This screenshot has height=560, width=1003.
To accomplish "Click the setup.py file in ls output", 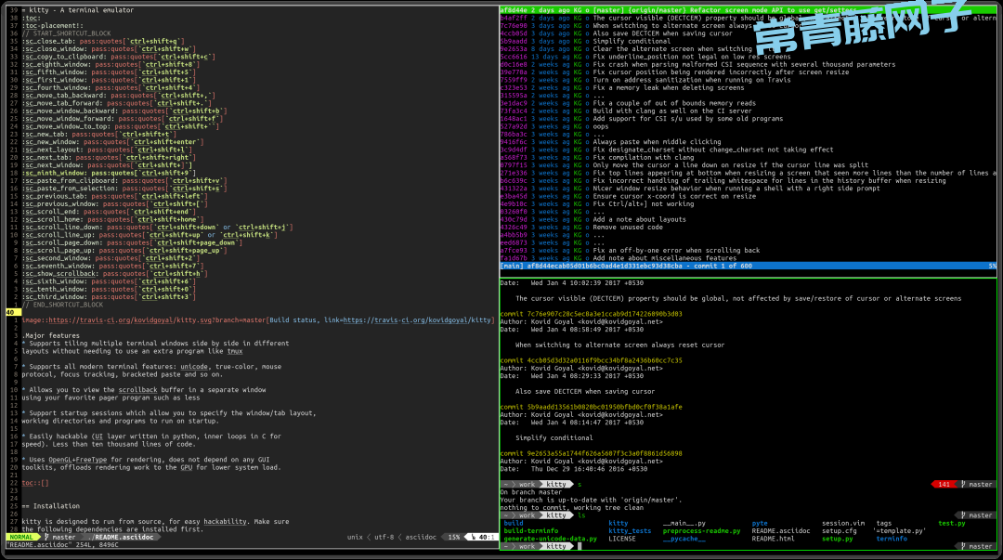I will 837,539.
